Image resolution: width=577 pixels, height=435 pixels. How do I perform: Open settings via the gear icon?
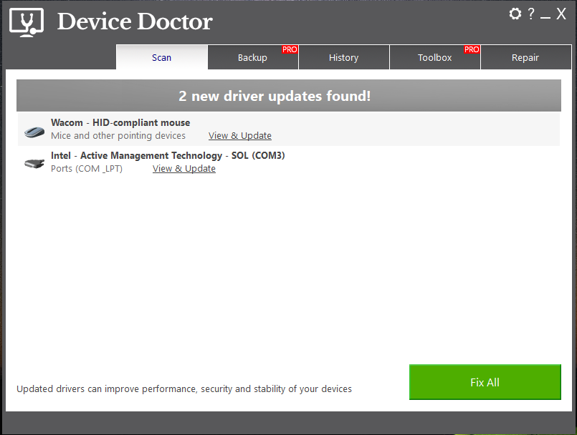(515, 14)
